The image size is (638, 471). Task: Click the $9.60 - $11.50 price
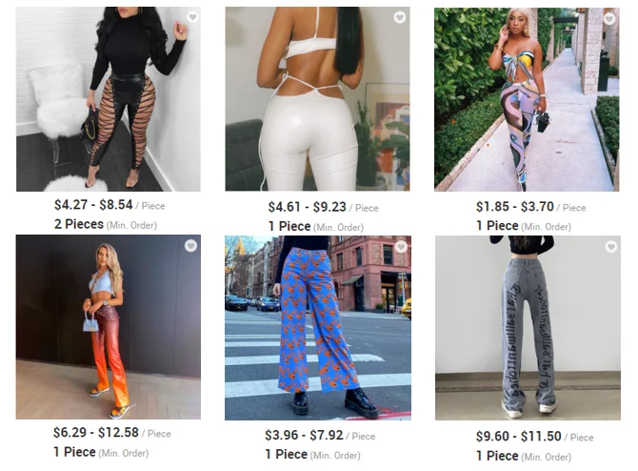coord(519,437)
